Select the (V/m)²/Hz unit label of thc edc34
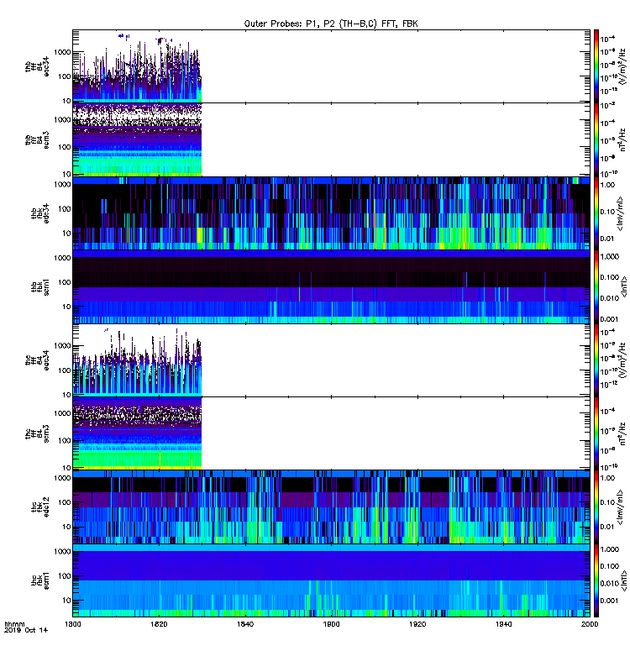The width and height of the screenshot is (630, 672). (x=622, y=360)
